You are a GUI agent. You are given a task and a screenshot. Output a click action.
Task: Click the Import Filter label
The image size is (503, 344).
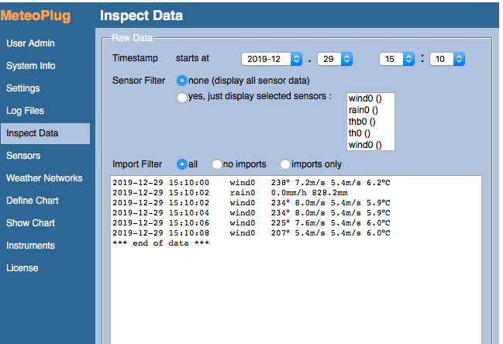[x=137, y=164]
